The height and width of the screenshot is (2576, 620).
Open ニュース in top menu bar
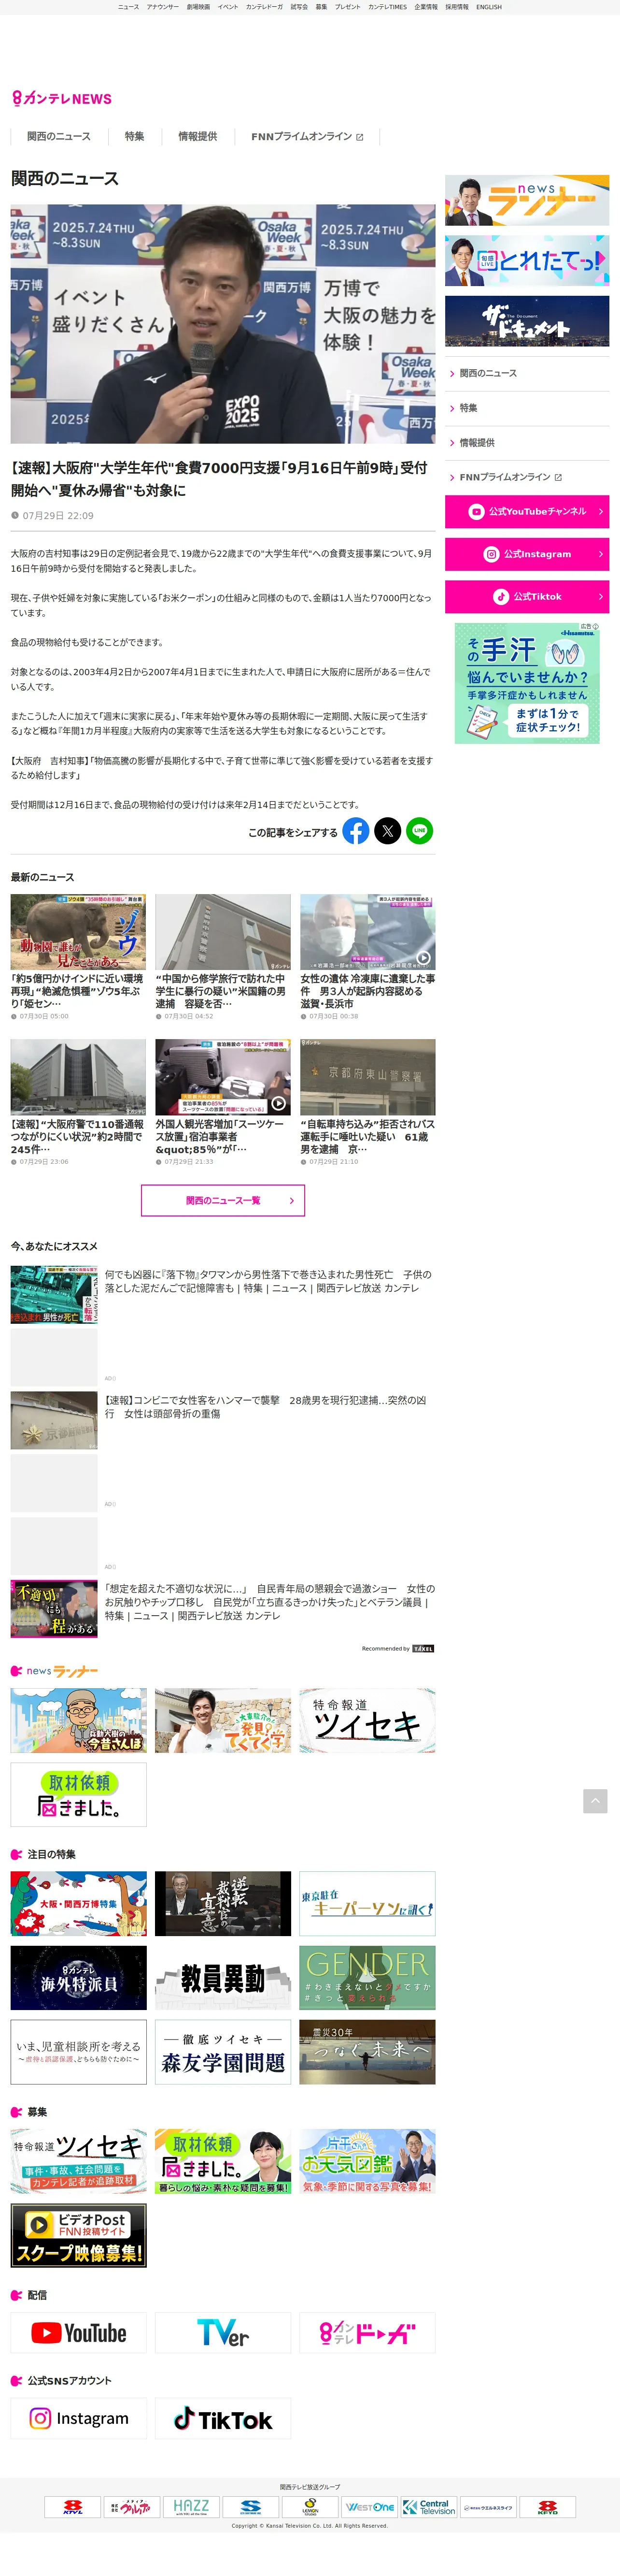click(x=129, y=7)
